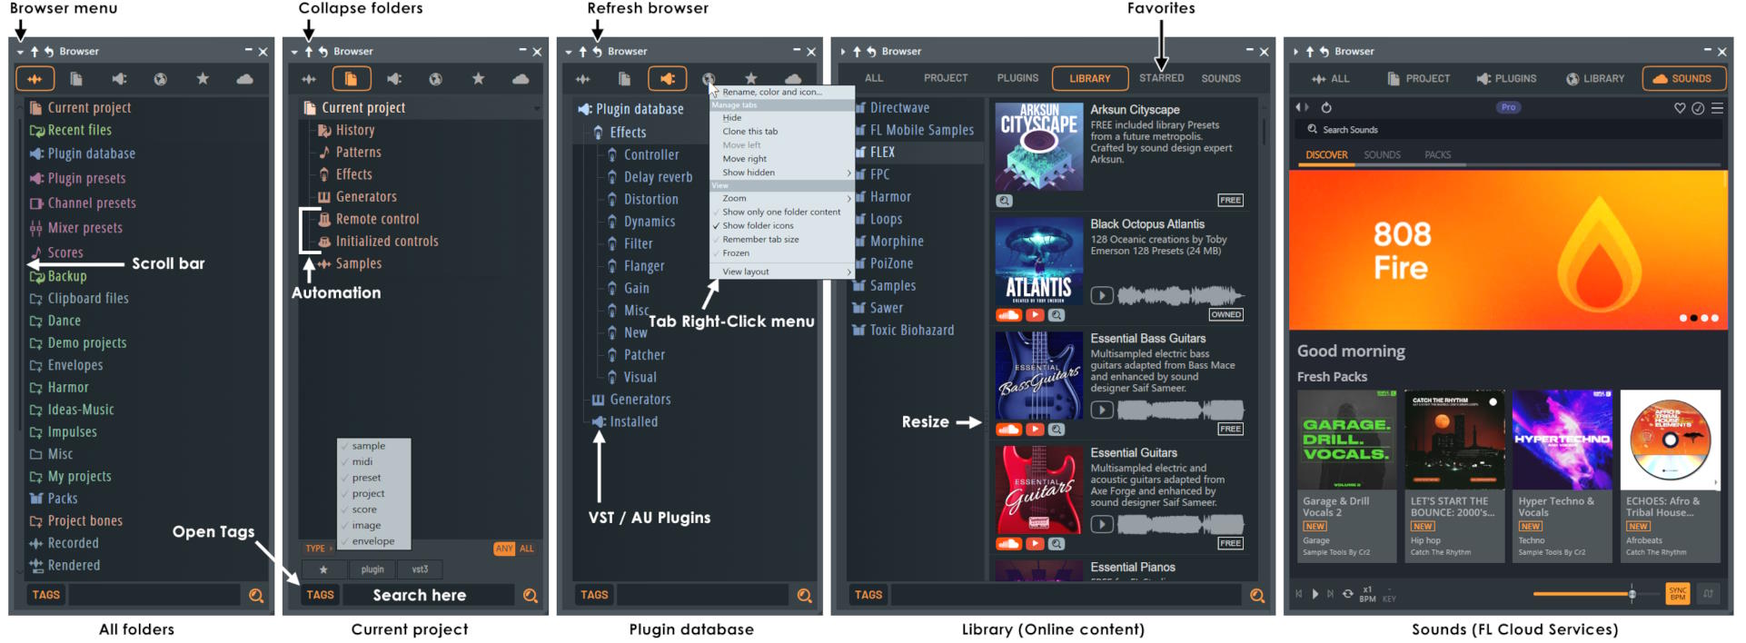This screenshot has height=643, width=1746.
Task: Click the magnifier icon below Arksun Cityscape artwork
Action: point(1004,201)
